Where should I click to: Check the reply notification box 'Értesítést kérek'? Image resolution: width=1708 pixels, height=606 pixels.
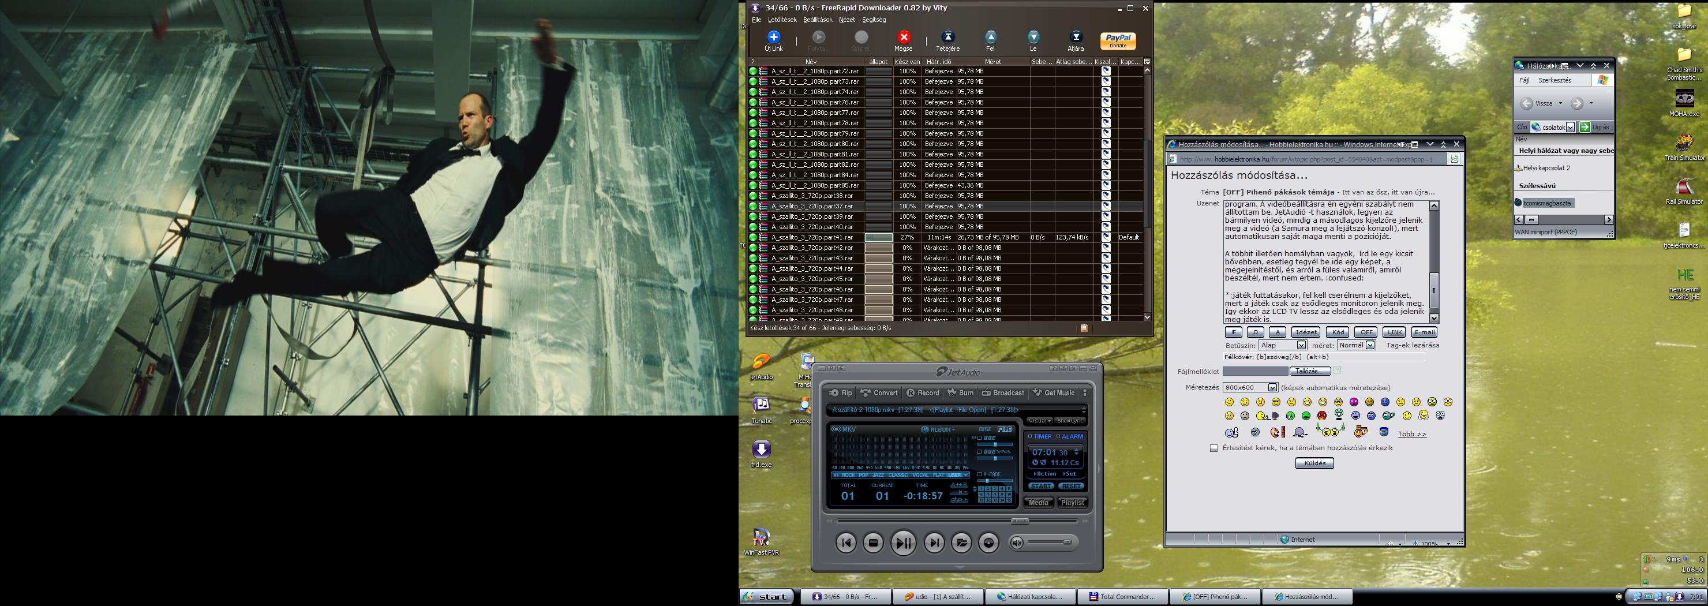click(x=1213, y=448)
